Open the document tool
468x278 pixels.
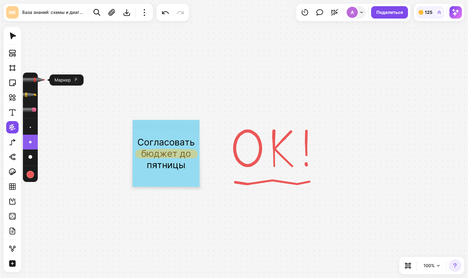(x=12, y=231)
